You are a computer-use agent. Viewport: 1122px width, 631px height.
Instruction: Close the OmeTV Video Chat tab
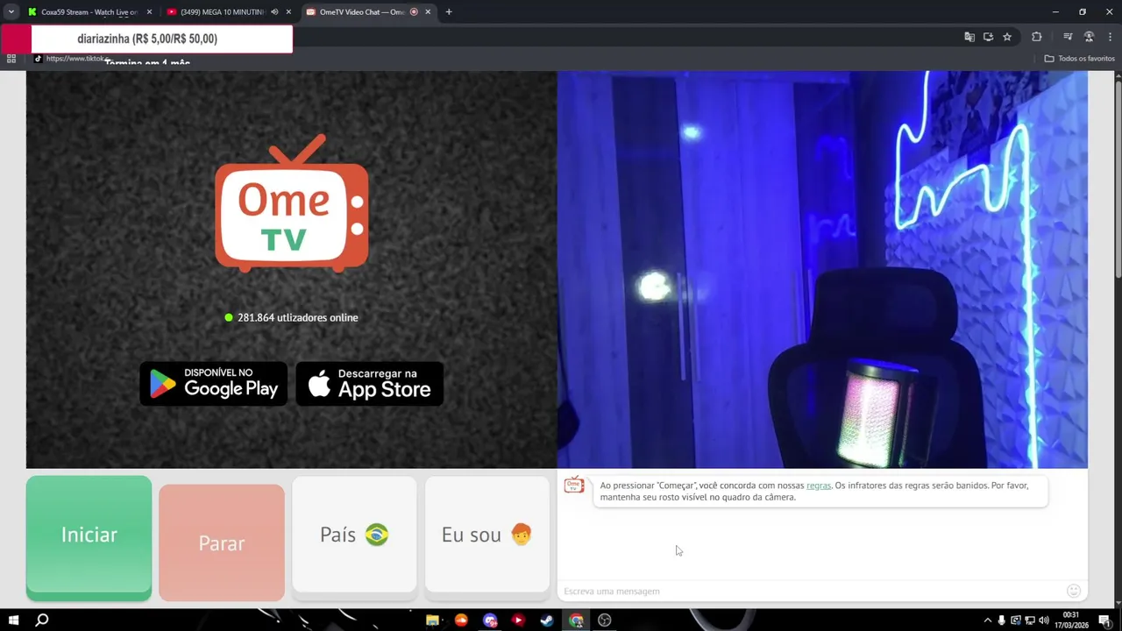(x=428, y=12)
